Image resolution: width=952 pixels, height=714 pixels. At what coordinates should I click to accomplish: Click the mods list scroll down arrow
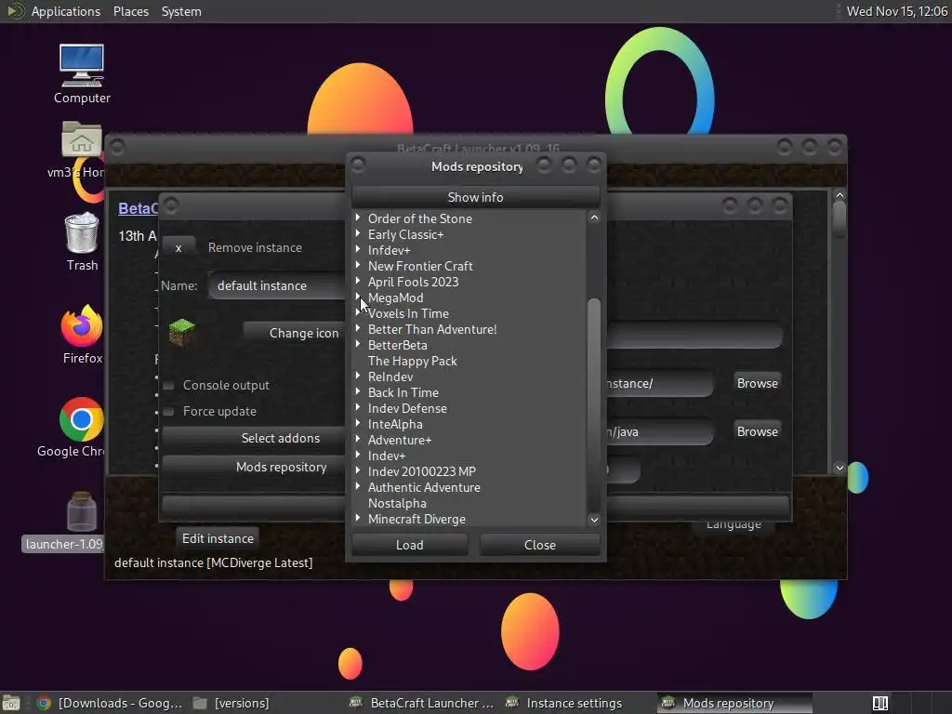pos(594,519)
